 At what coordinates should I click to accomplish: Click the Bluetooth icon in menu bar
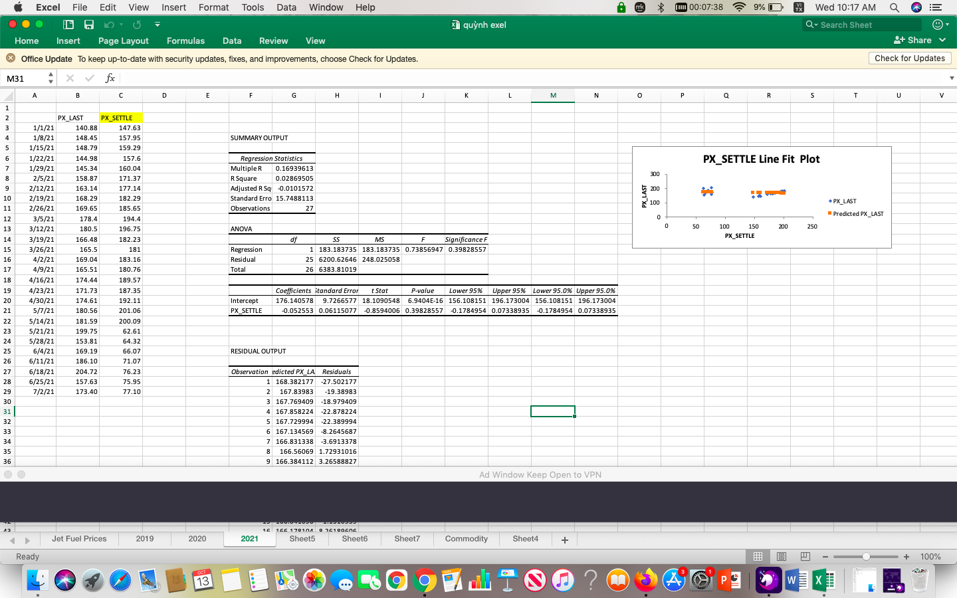661,7
